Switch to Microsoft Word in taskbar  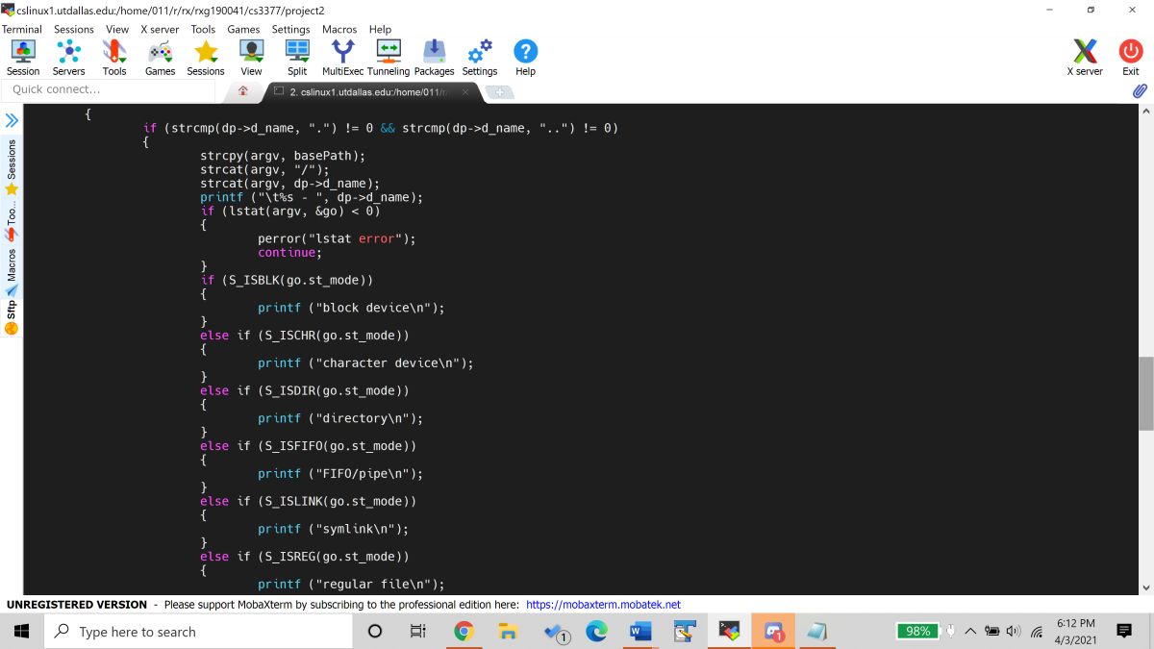640,632
